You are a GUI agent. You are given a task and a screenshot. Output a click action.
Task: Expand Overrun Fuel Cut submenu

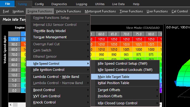point(58,44)
